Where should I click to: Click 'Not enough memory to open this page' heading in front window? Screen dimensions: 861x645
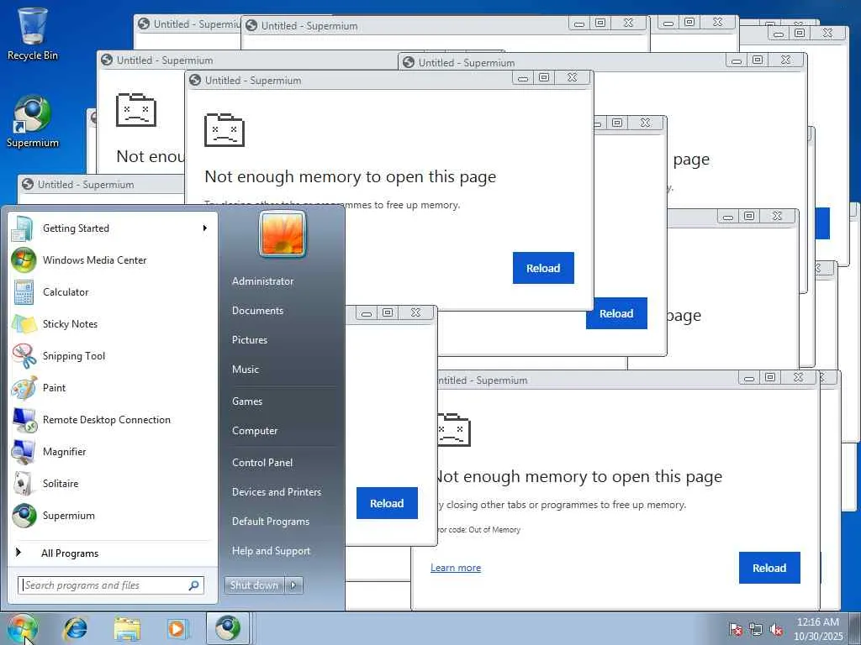(351, 176)
